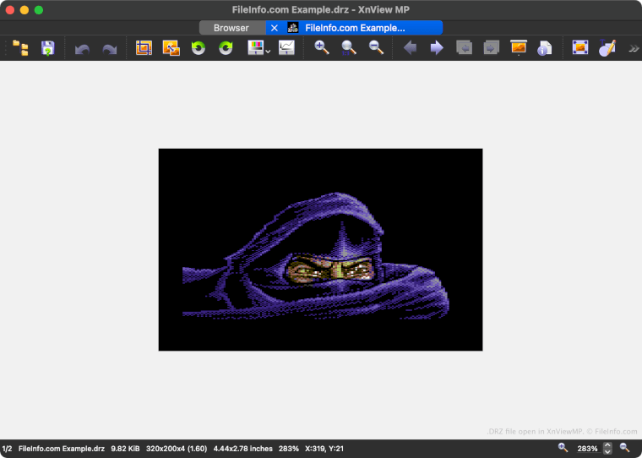
Task: Open the file information icon
Action: pyautogui.click(x=545, y=48)
